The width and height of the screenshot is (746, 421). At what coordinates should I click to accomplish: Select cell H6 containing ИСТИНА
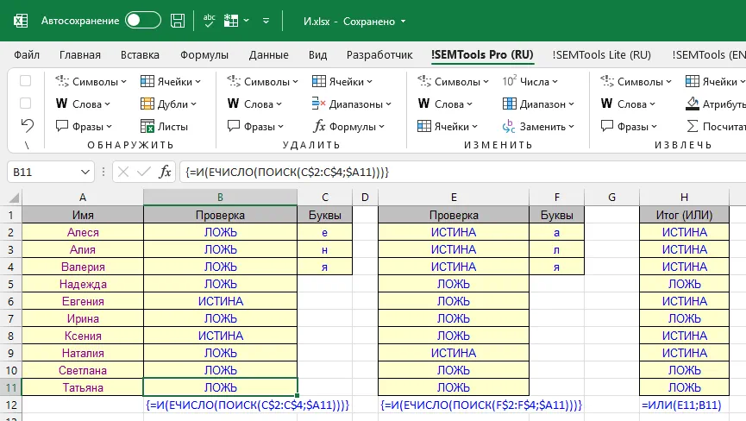pyautogui.click(x=684, y=301)
